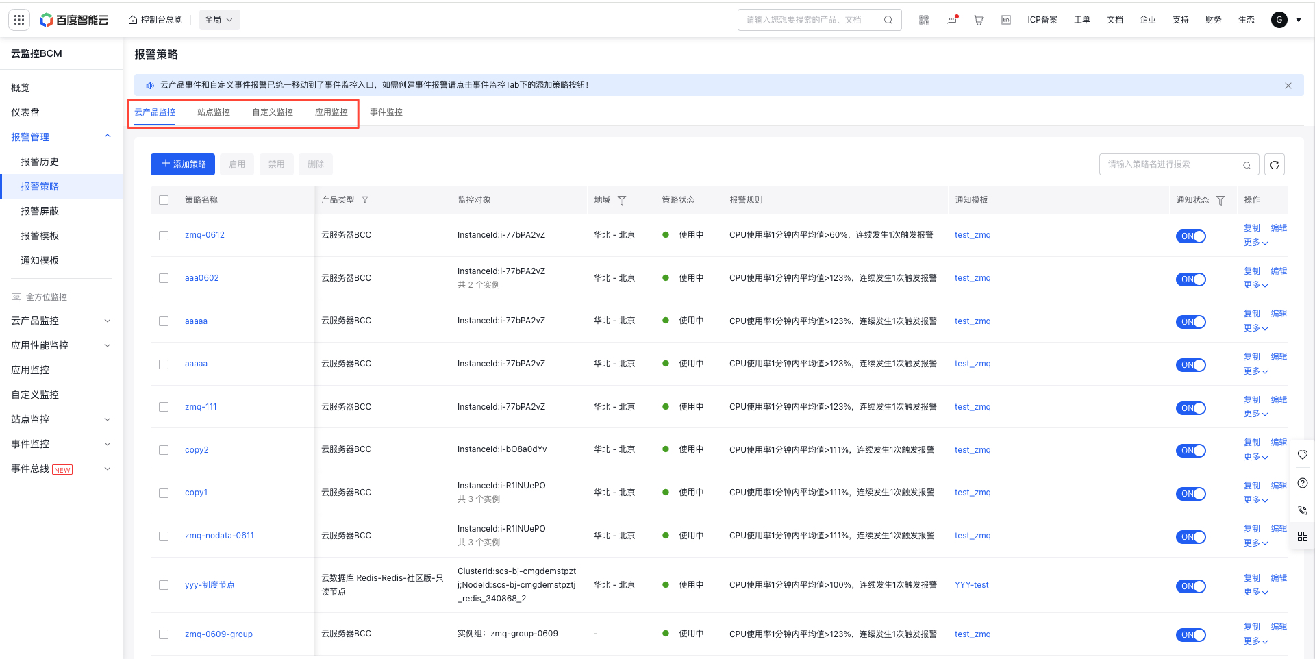Expand 云产品监控 in sidebar
This screenshot has height=659, width=1315.
click(108, 321)
